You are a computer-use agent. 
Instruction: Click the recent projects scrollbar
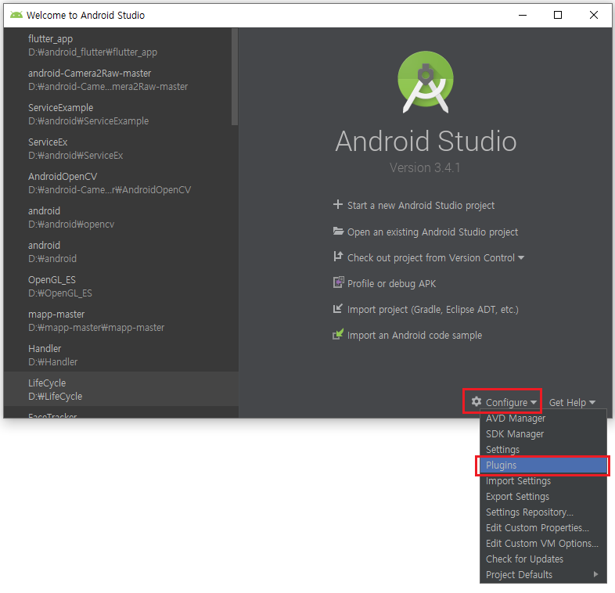[235, 77]
